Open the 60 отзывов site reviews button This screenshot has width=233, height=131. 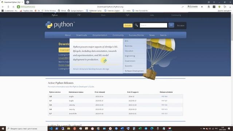[193, 7]
